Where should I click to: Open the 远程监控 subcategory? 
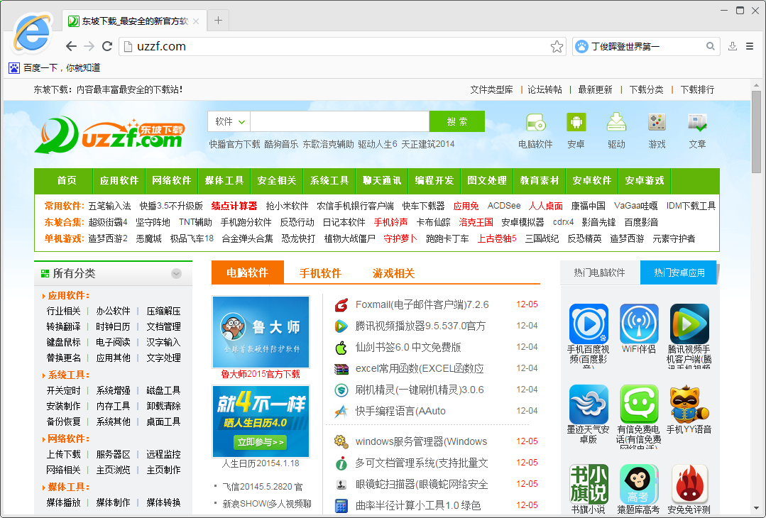(x=164, y=455)
